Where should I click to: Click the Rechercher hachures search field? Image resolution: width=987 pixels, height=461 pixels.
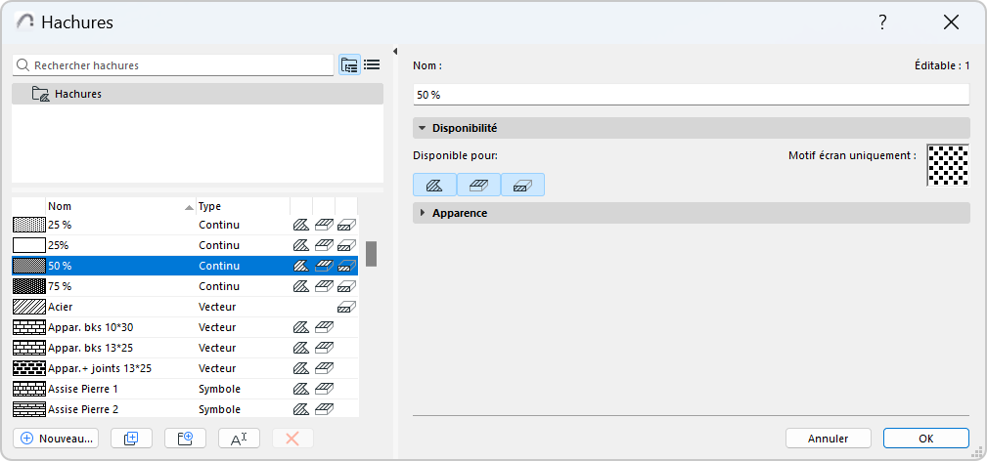[x=176, y=65]
